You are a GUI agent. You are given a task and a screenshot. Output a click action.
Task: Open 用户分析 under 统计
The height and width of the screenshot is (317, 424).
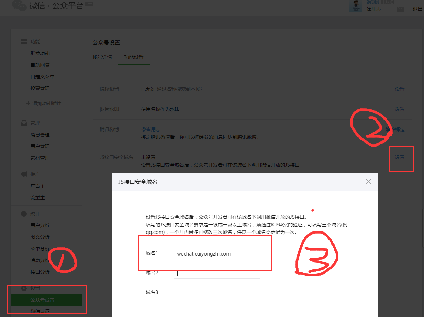[40, 225]
